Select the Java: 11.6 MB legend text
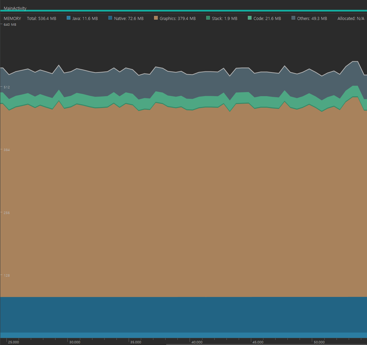Image resolution: width=367 pixels, height=345 pixels. point(85,19)
